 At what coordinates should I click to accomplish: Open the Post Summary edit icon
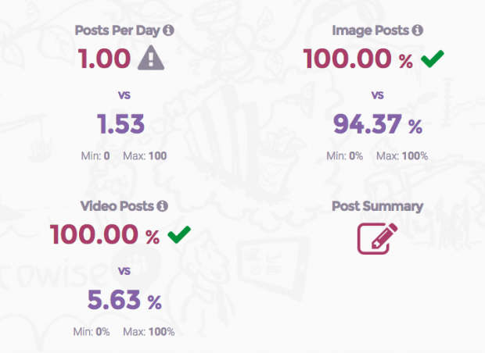(x=377, y=238)
